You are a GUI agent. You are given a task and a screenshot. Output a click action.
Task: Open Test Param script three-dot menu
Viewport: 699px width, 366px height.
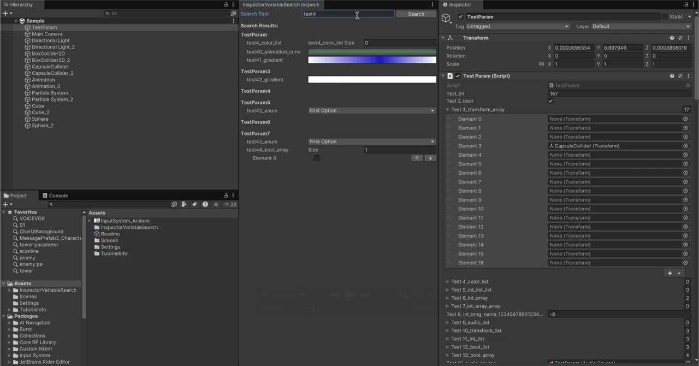pos(688,76)
